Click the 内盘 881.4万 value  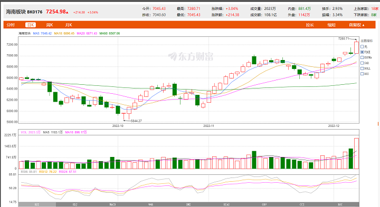pyautogui.click(x=305, y=8)
